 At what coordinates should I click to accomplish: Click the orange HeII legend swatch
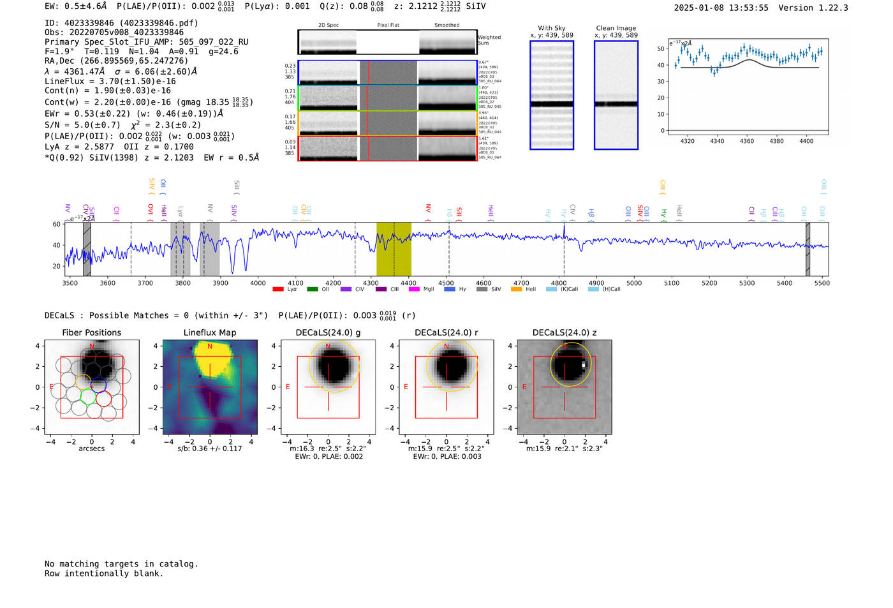[517, 289]
